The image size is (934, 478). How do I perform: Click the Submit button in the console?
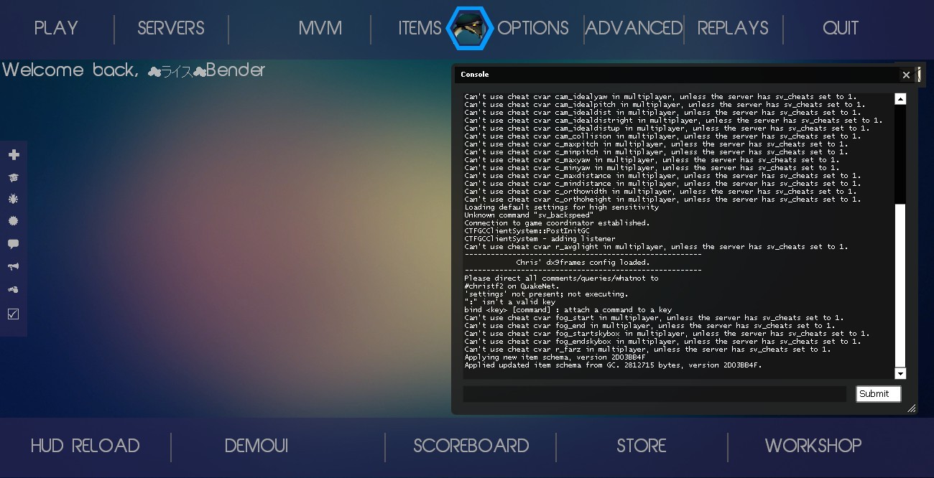[x=879, y=394]
